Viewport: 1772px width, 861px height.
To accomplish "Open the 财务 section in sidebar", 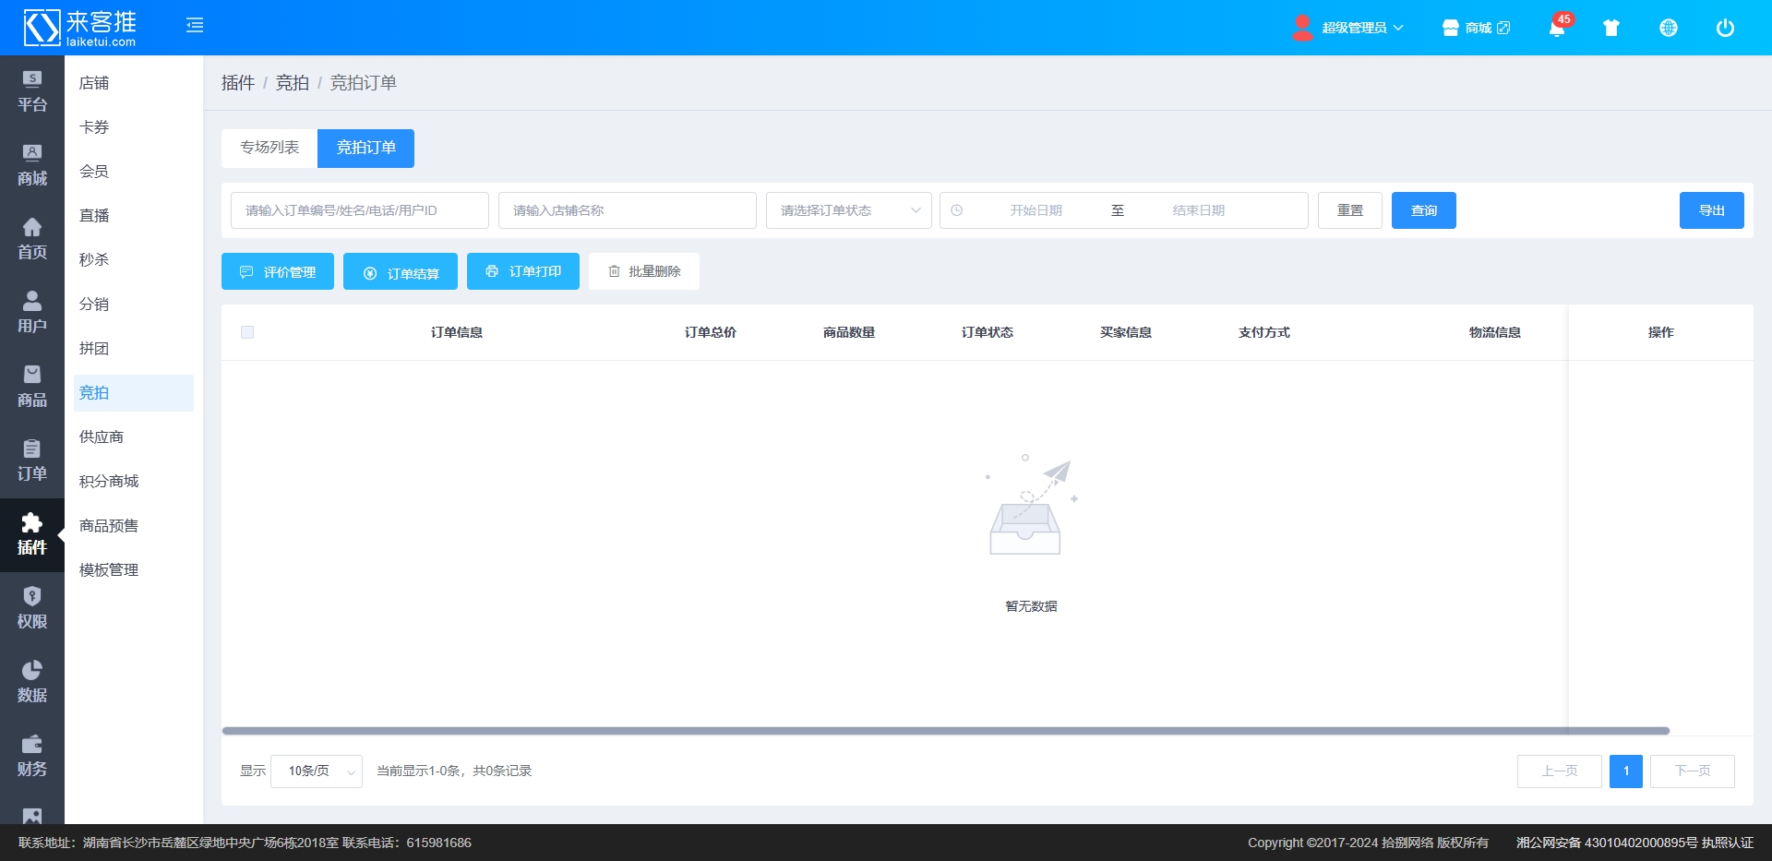I will pos(32,756).
